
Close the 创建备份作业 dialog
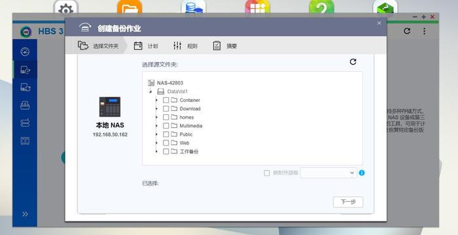click(379, 23)
